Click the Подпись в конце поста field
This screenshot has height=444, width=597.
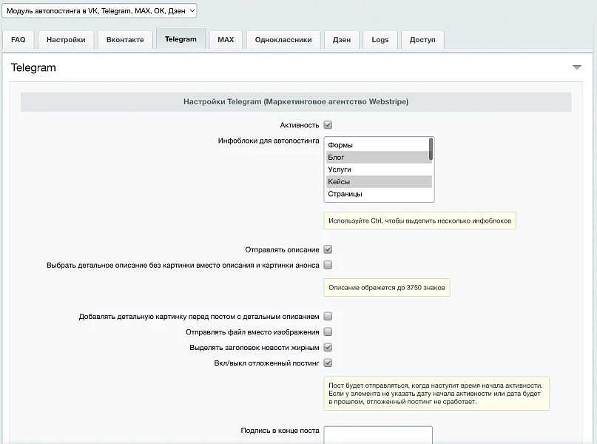click(x=378, y=435)
